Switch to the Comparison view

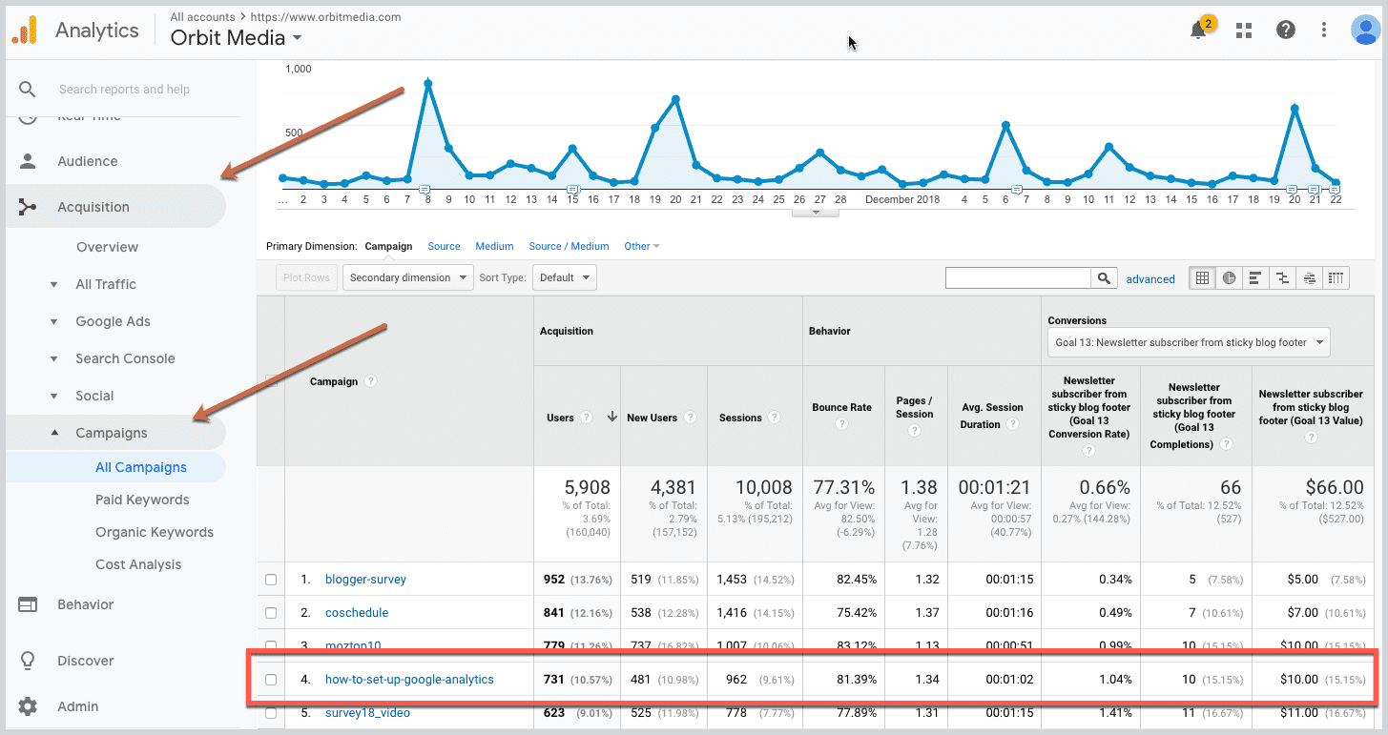1282,278
